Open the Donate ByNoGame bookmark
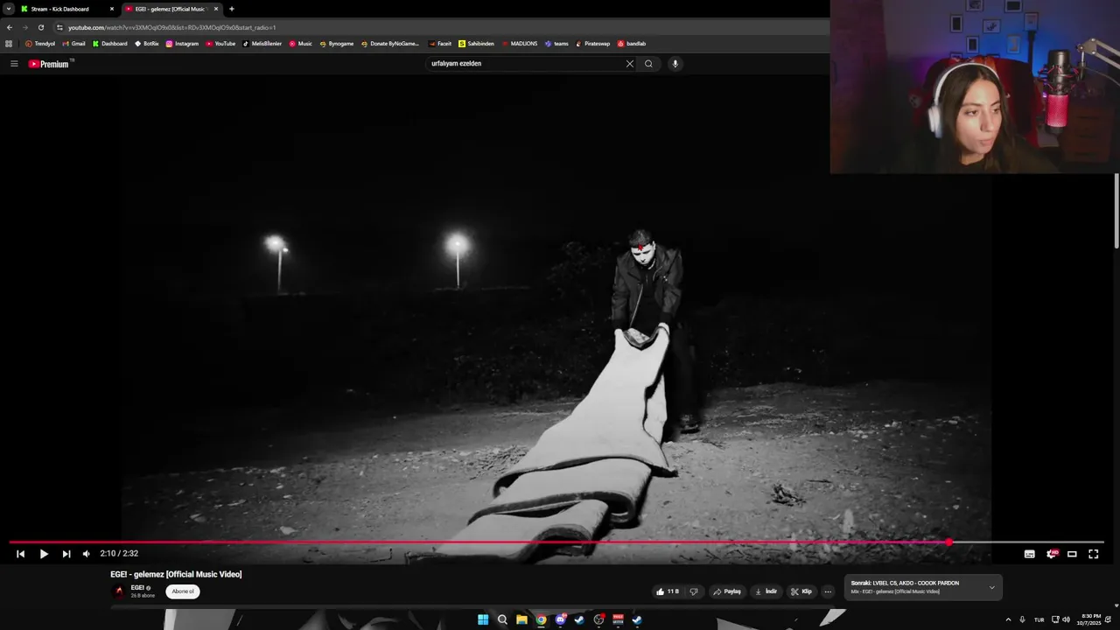The width and height of the screenshot is (1120, 630). tap(390, 44)
